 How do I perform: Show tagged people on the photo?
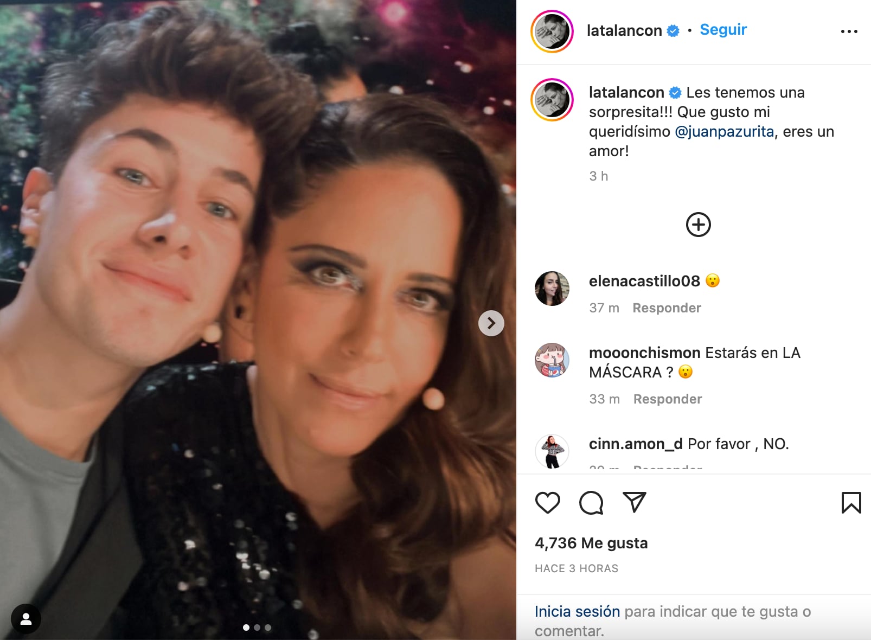[x=25, y=619]
